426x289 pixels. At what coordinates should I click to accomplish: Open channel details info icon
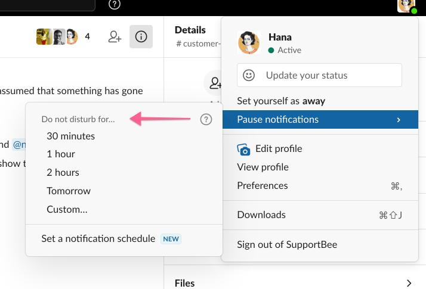(141, 37)
